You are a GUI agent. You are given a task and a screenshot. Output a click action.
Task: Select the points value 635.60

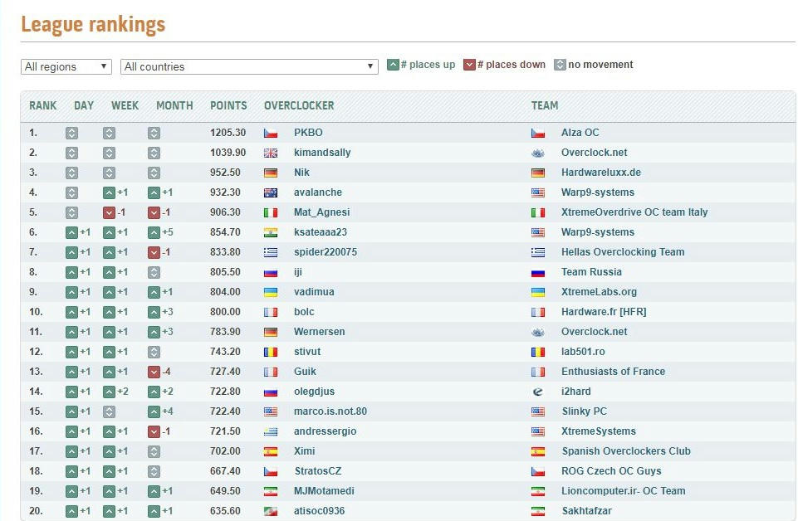226,511
